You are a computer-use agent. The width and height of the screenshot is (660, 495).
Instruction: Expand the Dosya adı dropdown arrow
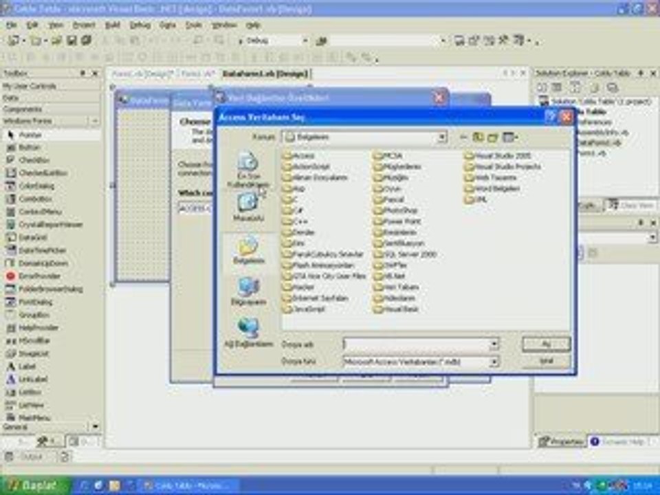coord(494,344)
